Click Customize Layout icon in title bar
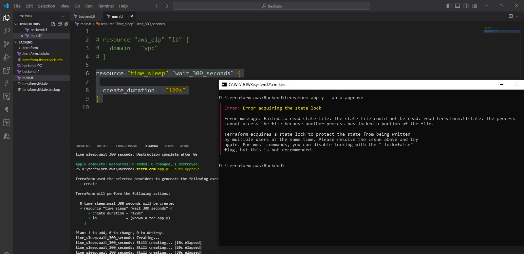 (475, 6)
